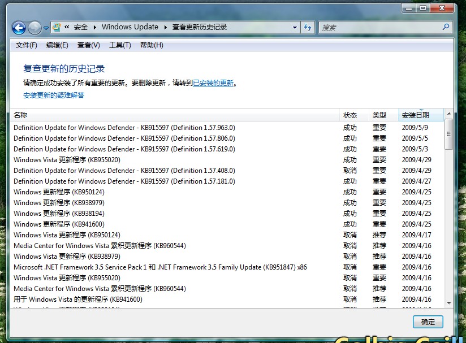Select .NET Framework 3.5 (KB951847) row
The width and height of the screenshot is (466, 343).
click(x=227, y=267)
